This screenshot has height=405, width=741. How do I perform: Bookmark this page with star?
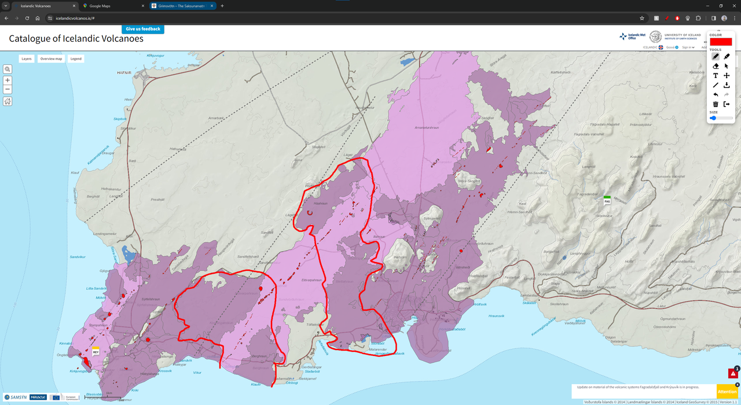(642, 18)
